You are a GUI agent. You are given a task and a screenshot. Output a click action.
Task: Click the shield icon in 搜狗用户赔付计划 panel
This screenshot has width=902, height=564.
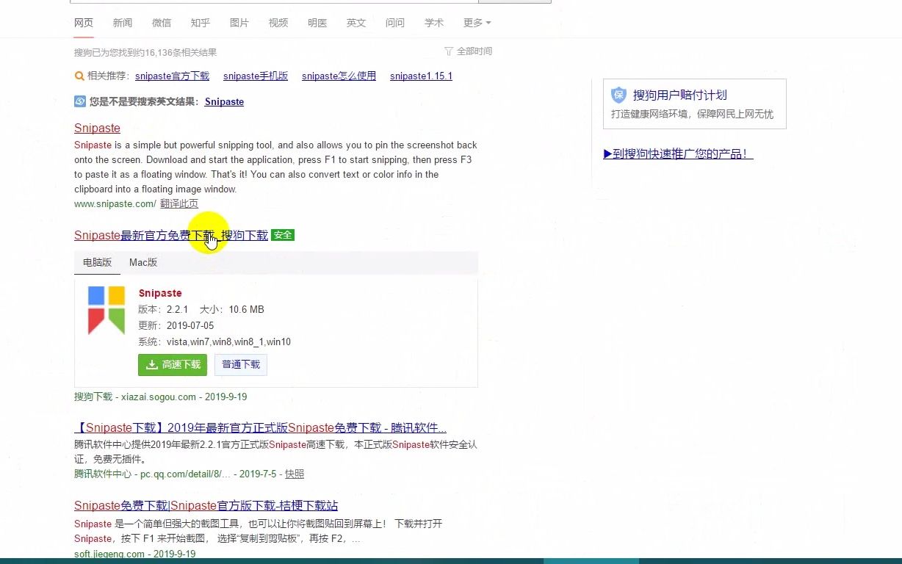[618, 94]
